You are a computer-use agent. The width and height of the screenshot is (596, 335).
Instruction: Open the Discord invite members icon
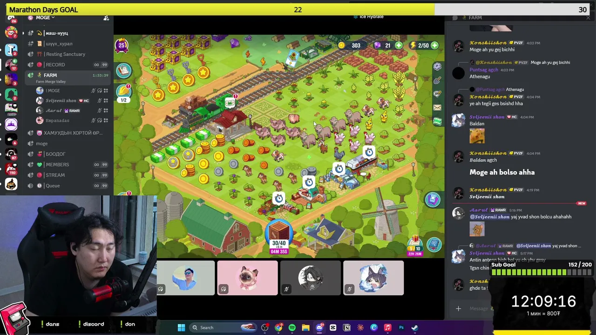pyautogui.click(x=106, y=18)
